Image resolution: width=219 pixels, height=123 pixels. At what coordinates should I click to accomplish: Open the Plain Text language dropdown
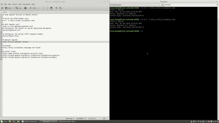(x=70, y=119)
